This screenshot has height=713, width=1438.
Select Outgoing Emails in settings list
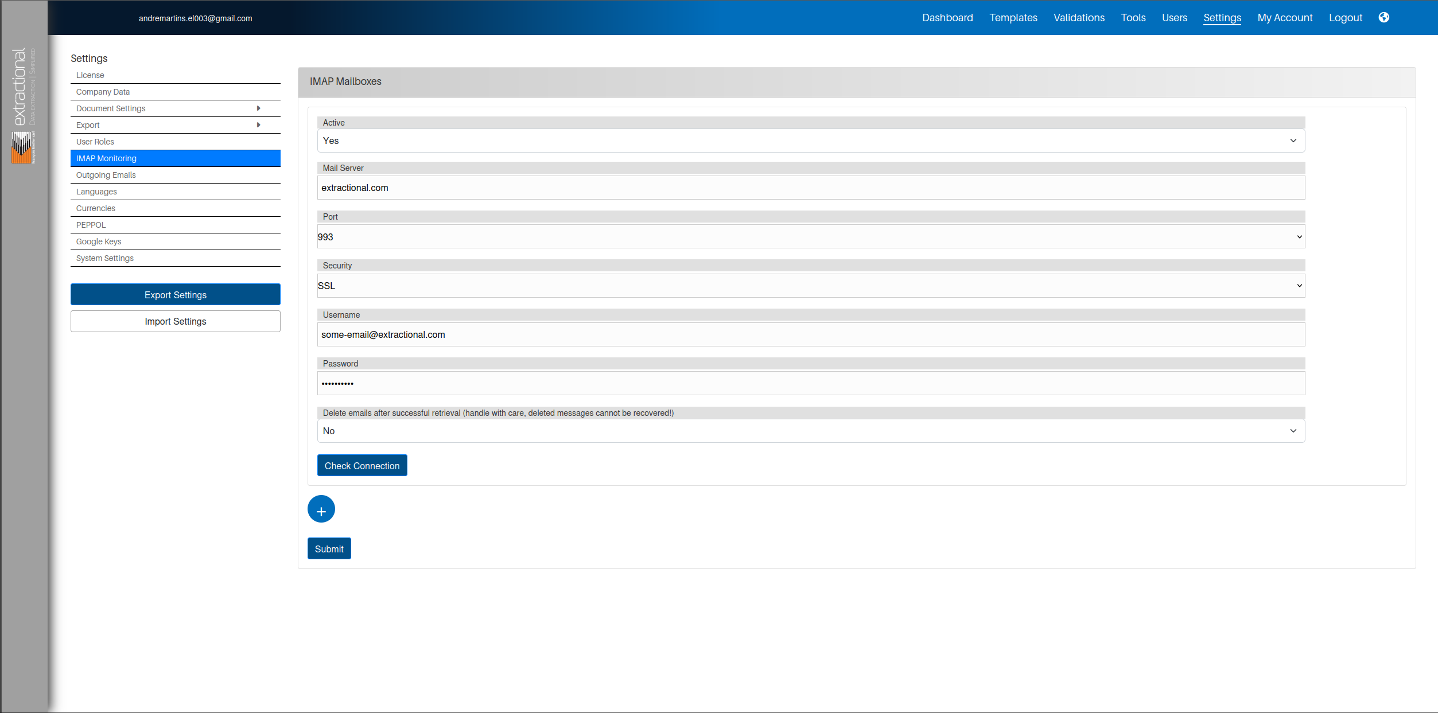[x=106, y=175]
